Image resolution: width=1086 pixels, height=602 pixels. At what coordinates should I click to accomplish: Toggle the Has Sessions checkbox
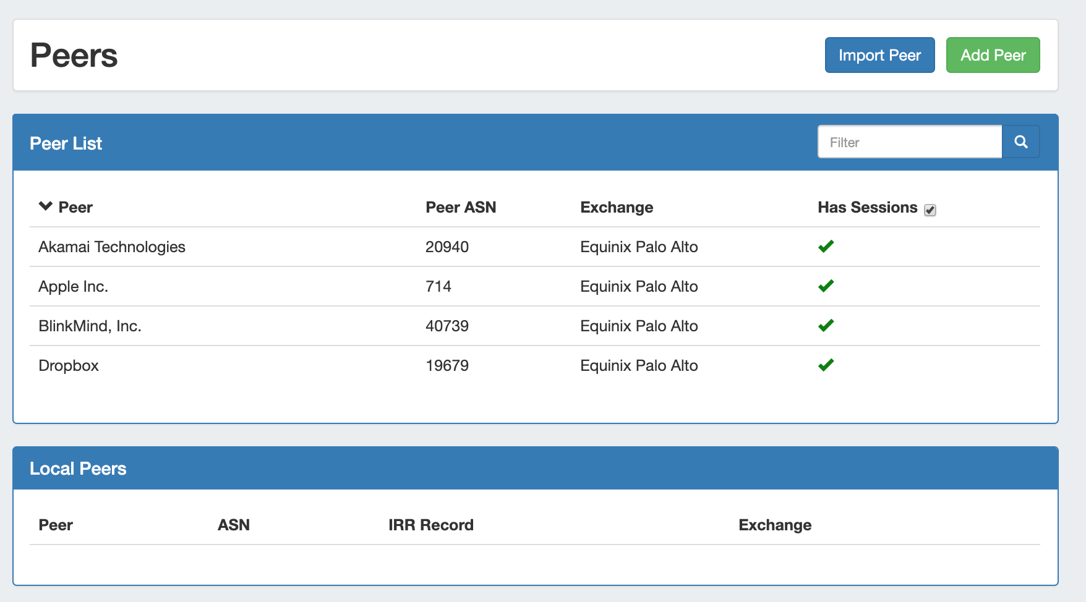point(930,210)
